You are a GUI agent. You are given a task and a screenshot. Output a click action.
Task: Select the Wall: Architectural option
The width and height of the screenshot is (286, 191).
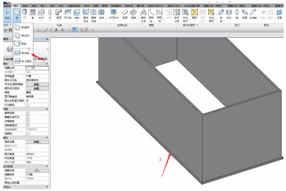(x=24, y=27)
